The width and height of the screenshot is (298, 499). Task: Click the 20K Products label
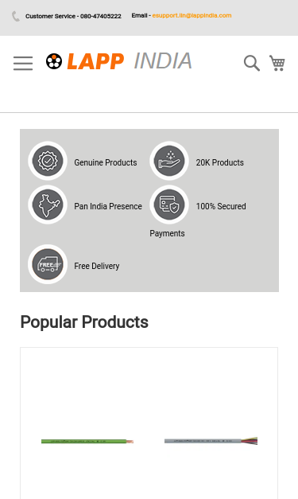[x=220, y=162]
